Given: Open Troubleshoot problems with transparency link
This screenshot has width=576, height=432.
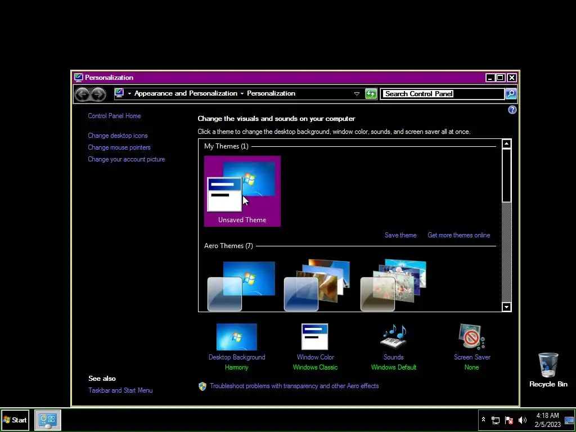Looking at the screenshot, I should coord(294,386).
